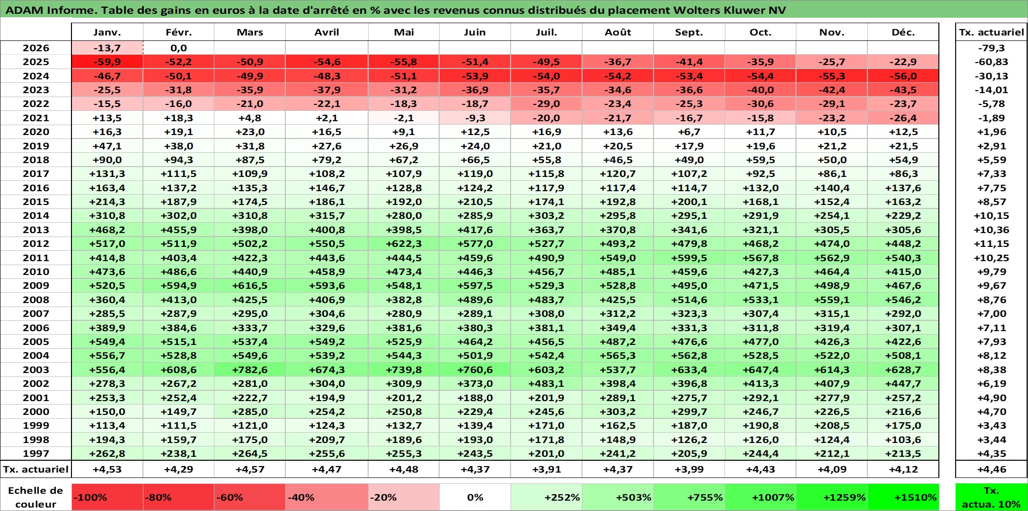Image resolution: width=1028 pixels, height=511 pixels.
Task: Click the Echelle de couleur label
Action: [x=36, y=497]
